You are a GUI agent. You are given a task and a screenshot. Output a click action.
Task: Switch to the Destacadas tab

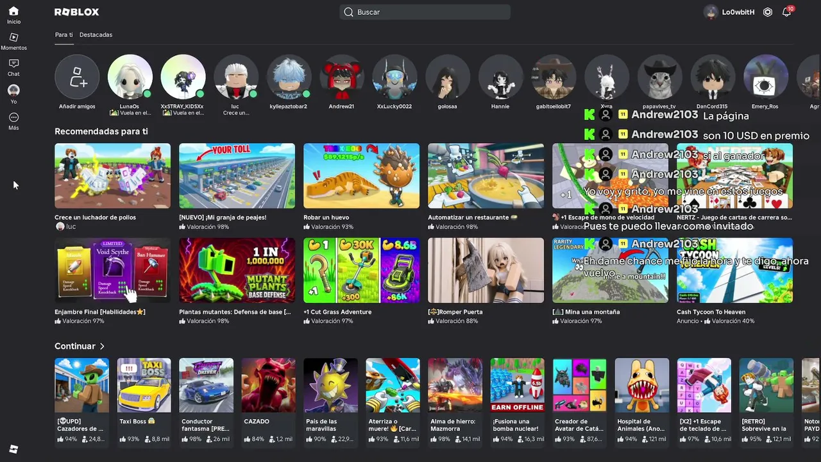point(96,35)
